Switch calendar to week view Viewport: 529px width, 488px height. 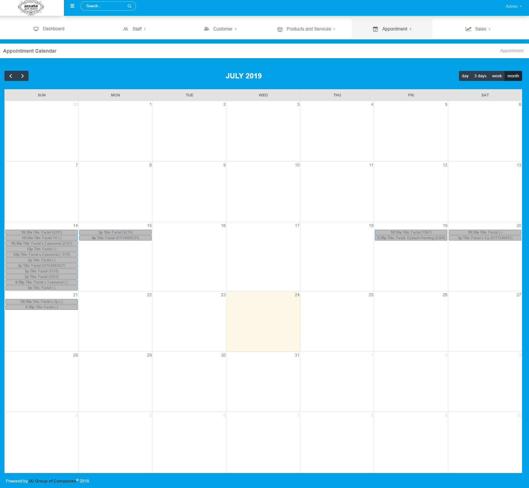[x=497, y=76]
